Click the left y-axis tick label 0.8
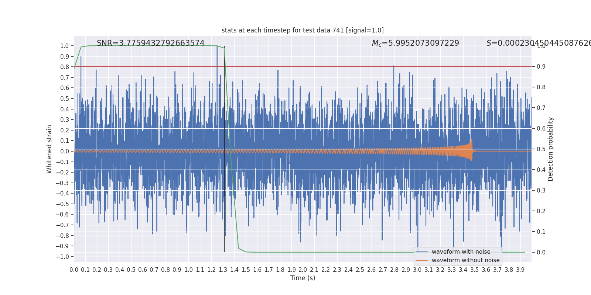 point(65,67)
